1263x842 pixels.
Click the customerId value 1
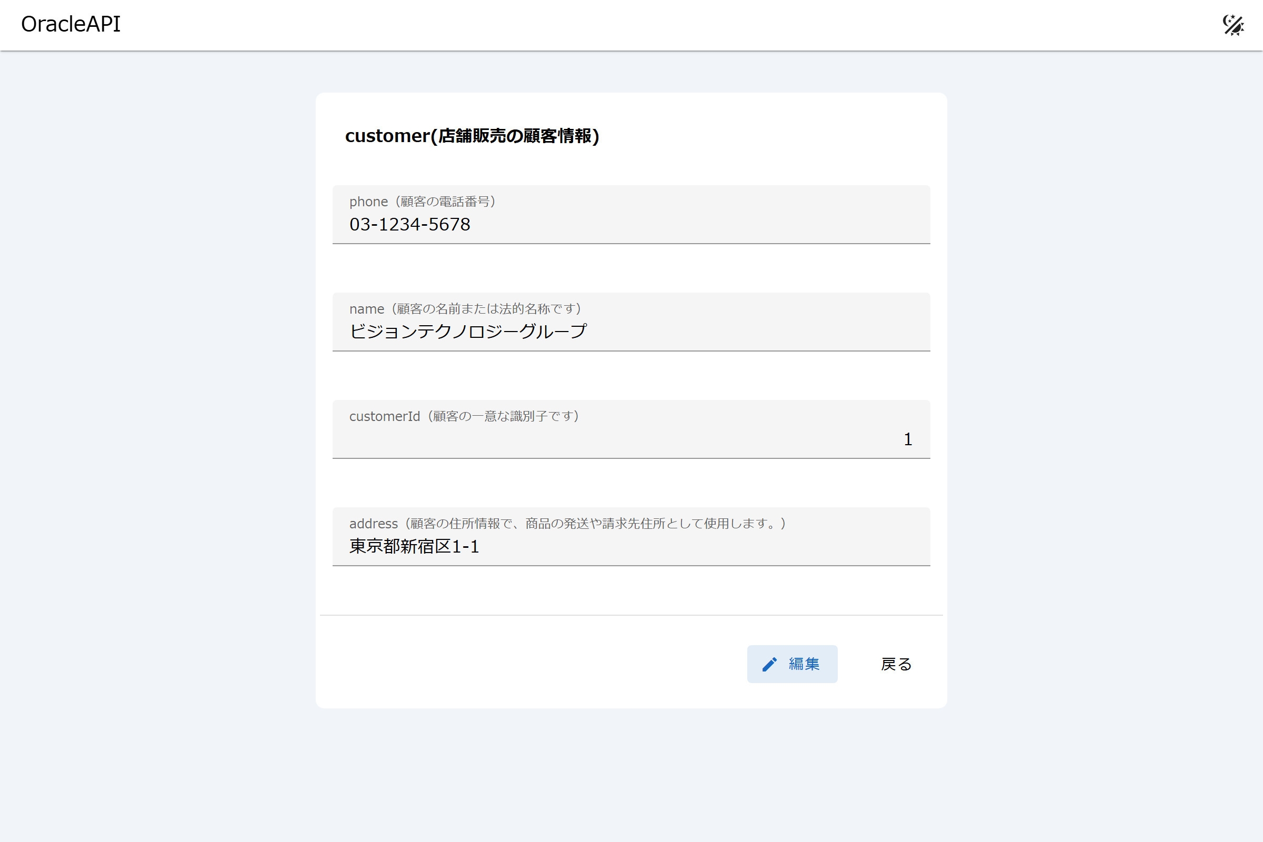tap(907, 439)
